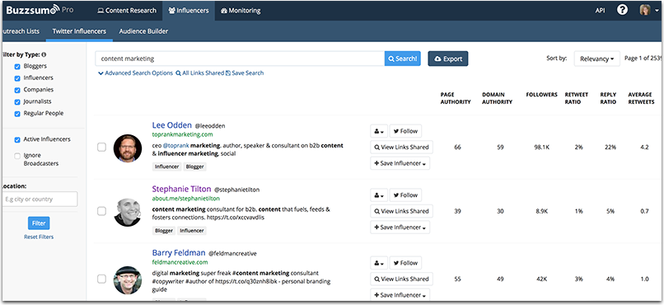The height and width of the screenshot is (305, 664).
Task: Follow Stephanie Tilton on Twitter
Action: tap(405, 195)
